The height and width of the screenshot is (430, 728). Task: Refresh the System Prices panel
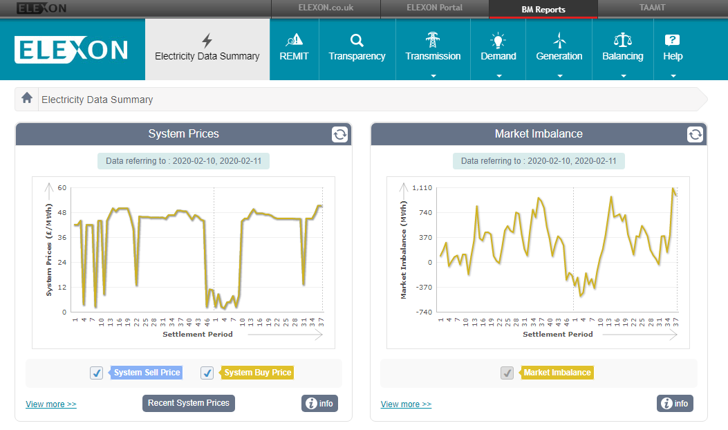[x=340, y=135]
